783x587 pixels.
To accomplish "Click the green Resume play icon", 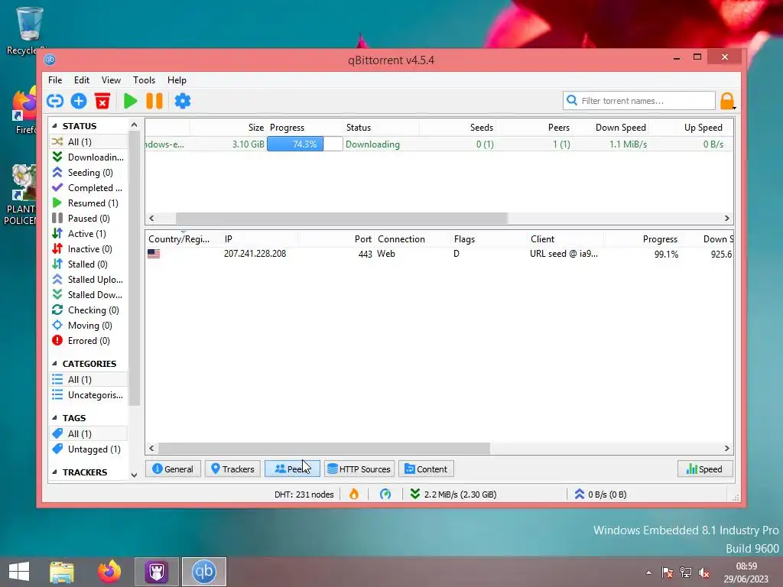I will pos(130,102).
